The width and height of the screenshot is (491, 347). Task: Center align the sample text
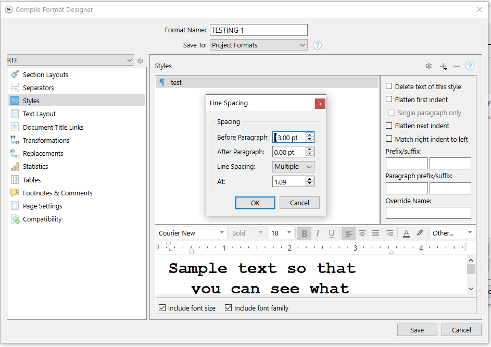(362, 233)
